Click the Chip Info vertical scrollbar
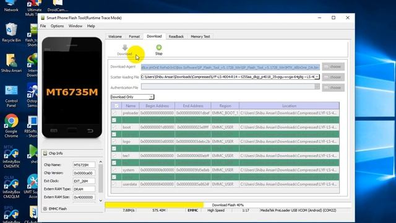Image resolution: width=396 pixels, height=223 pixels. [x=100, y=178]
